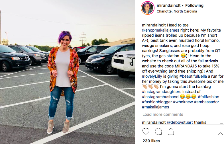Image resolution: width=224 pixels, height=144 pixels.
Task: Open the #makailajames hashtag
Action: [155, 107]
